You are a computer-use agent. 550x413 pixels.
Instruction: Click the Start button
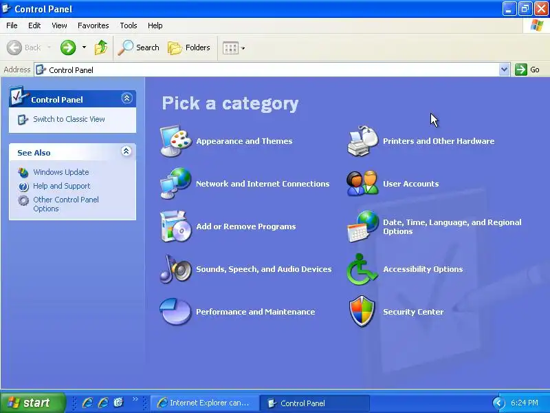[32, 403]
